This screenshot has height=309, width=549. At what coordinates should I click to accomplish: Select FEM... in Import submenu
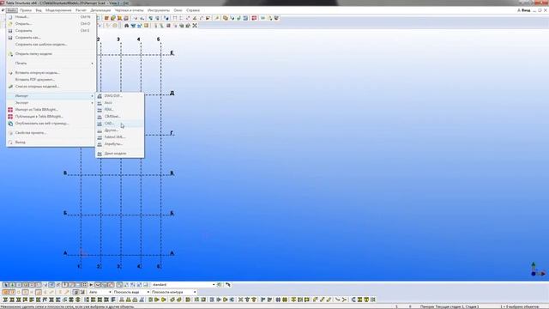(x=120, y=110)
